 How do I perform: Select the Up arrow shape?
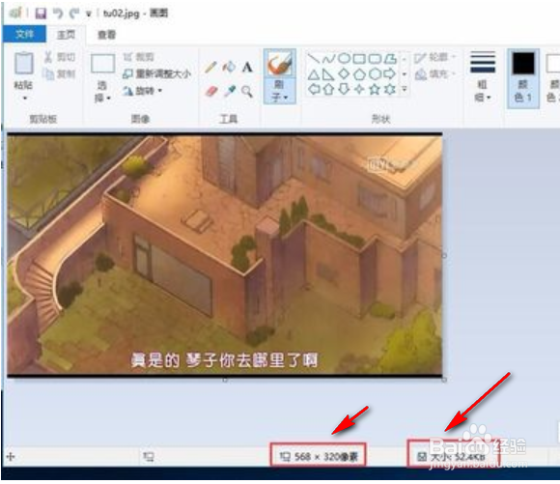point(328,89)
